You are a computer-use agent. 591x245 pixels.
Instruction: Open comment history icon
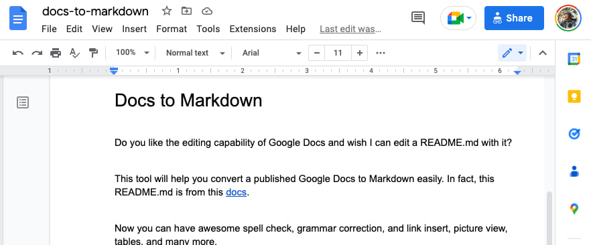point(418,17)
